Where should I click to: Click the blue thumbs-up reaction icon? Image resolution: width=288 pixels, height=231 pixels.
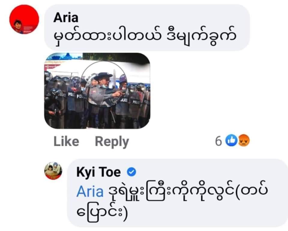coord(231,140)
